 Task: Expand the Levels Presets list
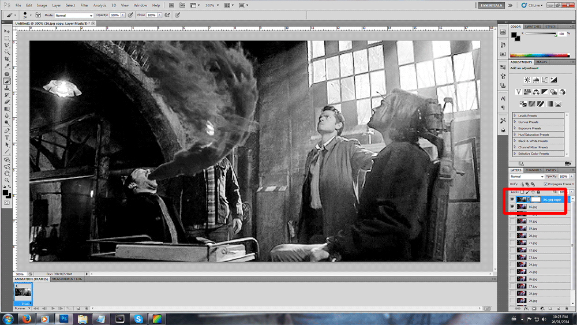coord(515,115)
